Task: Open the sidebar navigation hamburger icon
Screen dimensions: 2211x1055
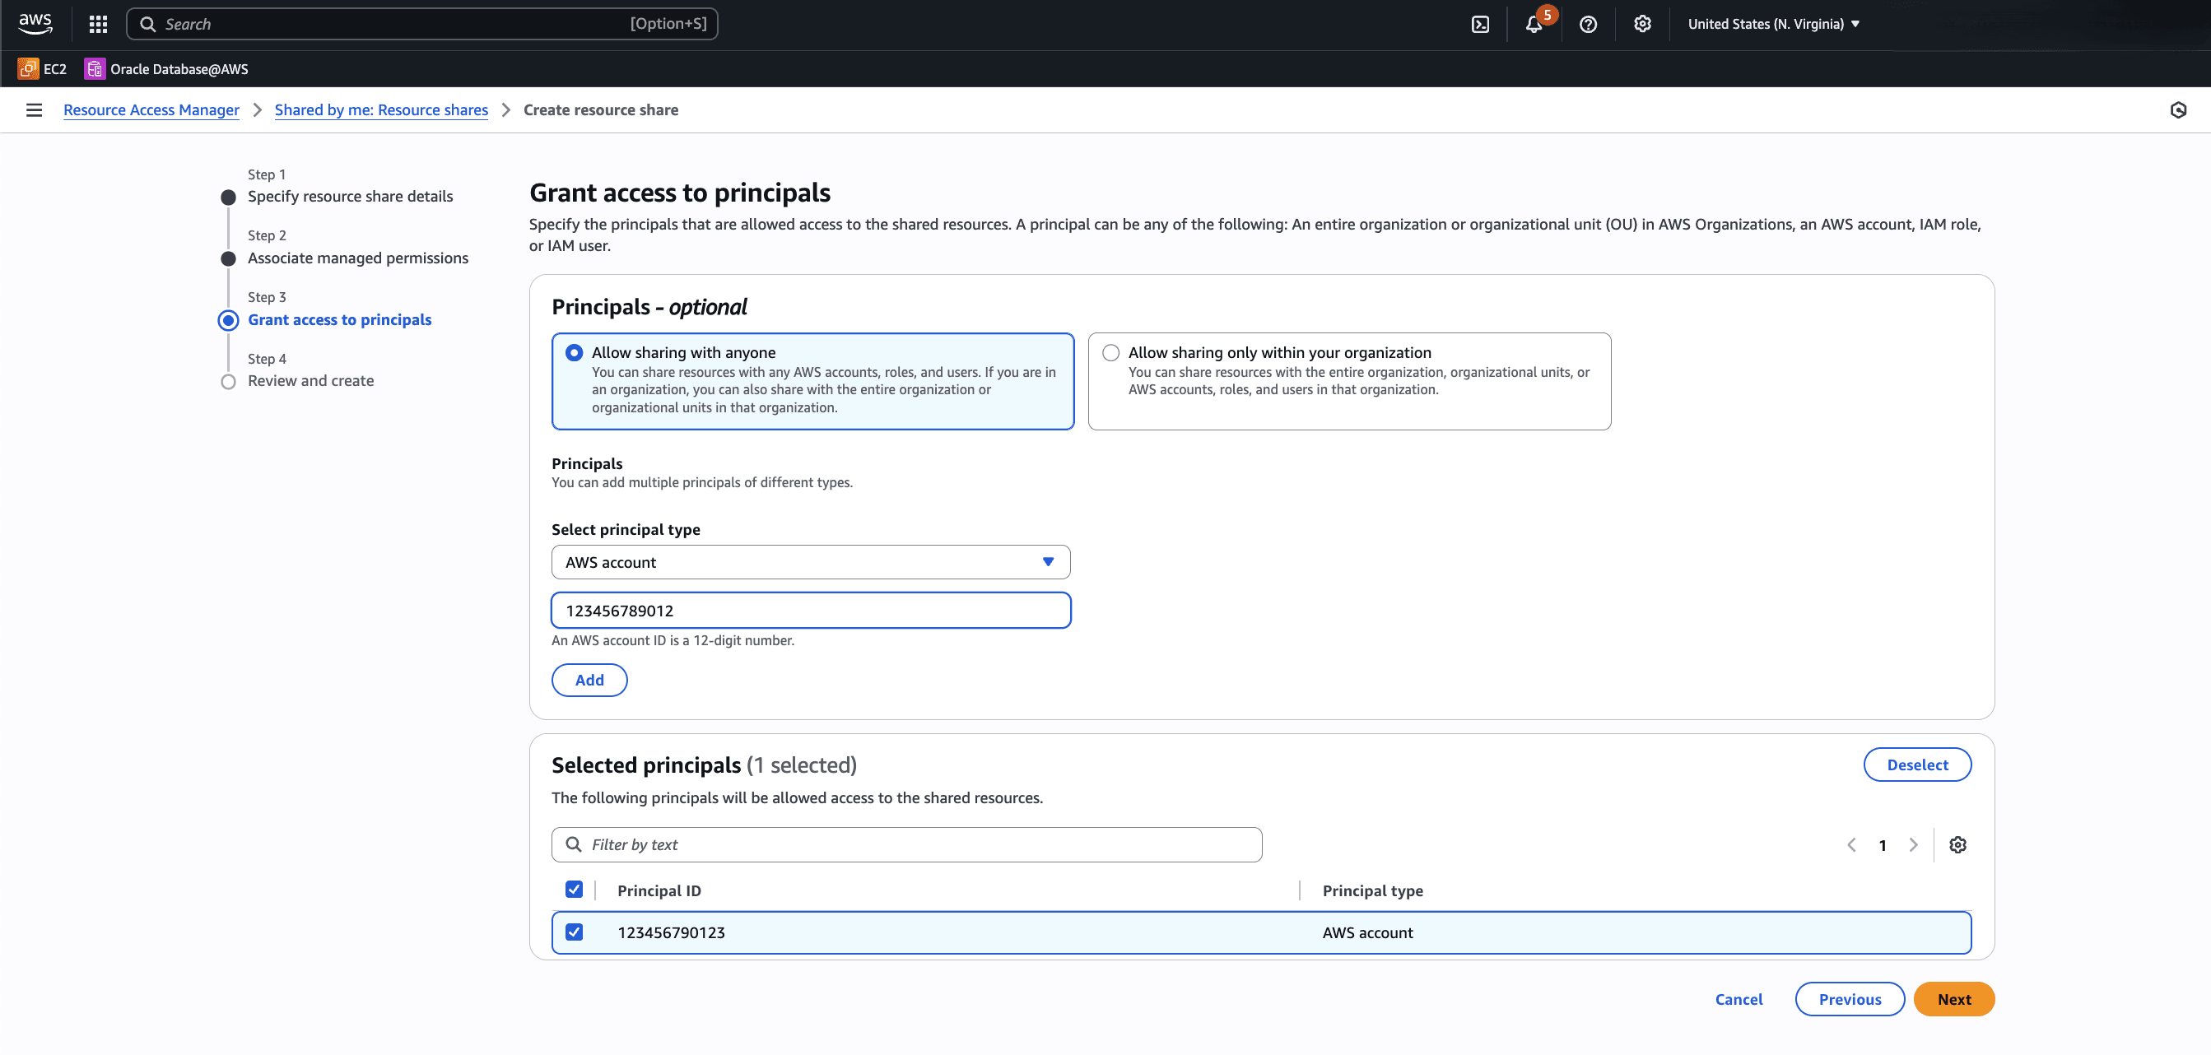Action: click(34, 109)
